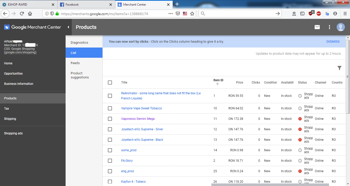Select the Vaporesso Gemini Mega checkbox
This screenshot has height=186, width=350.
110,119
